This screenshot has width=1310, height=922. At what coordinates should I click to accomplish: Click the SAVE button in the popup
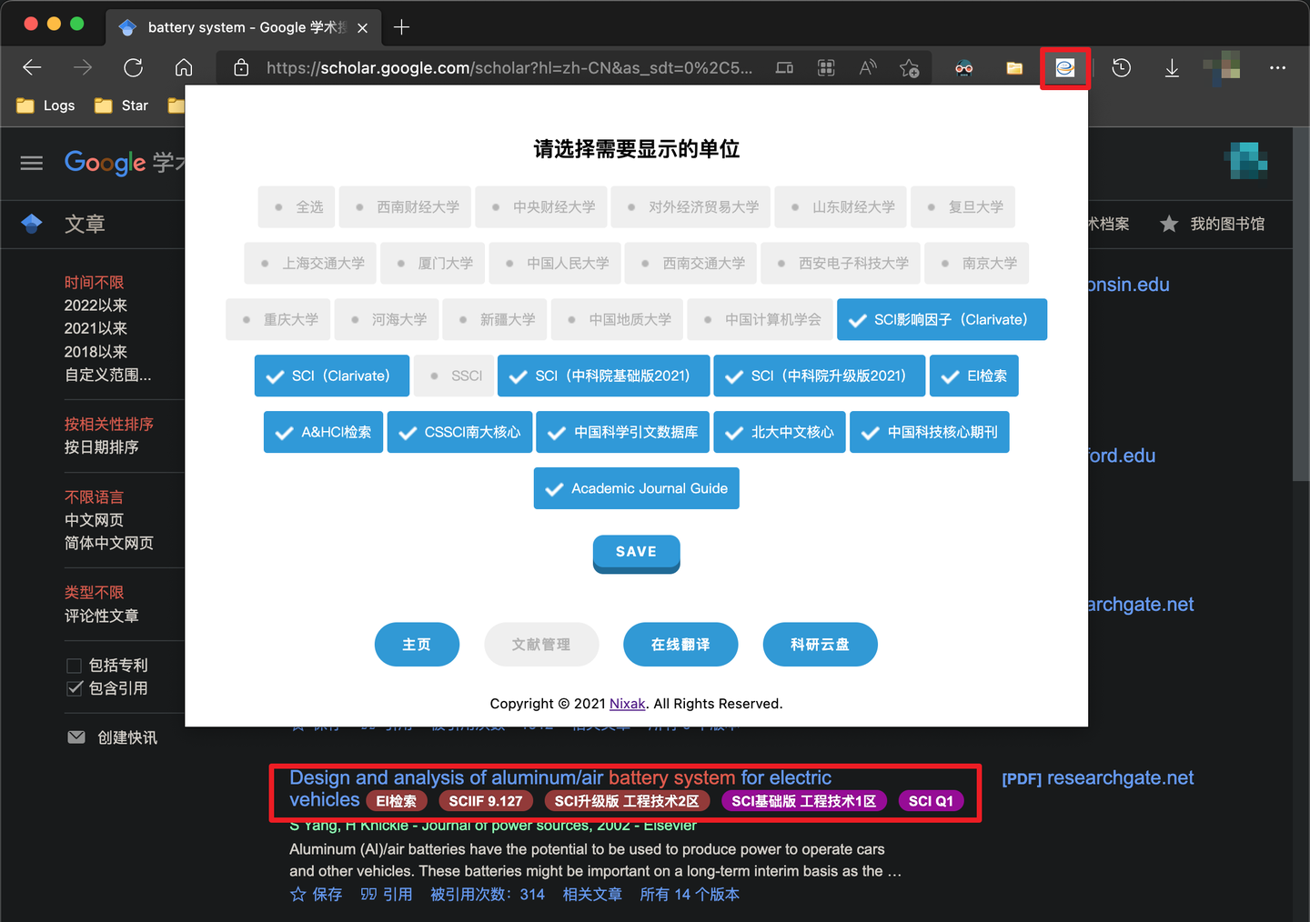(636, 552)
